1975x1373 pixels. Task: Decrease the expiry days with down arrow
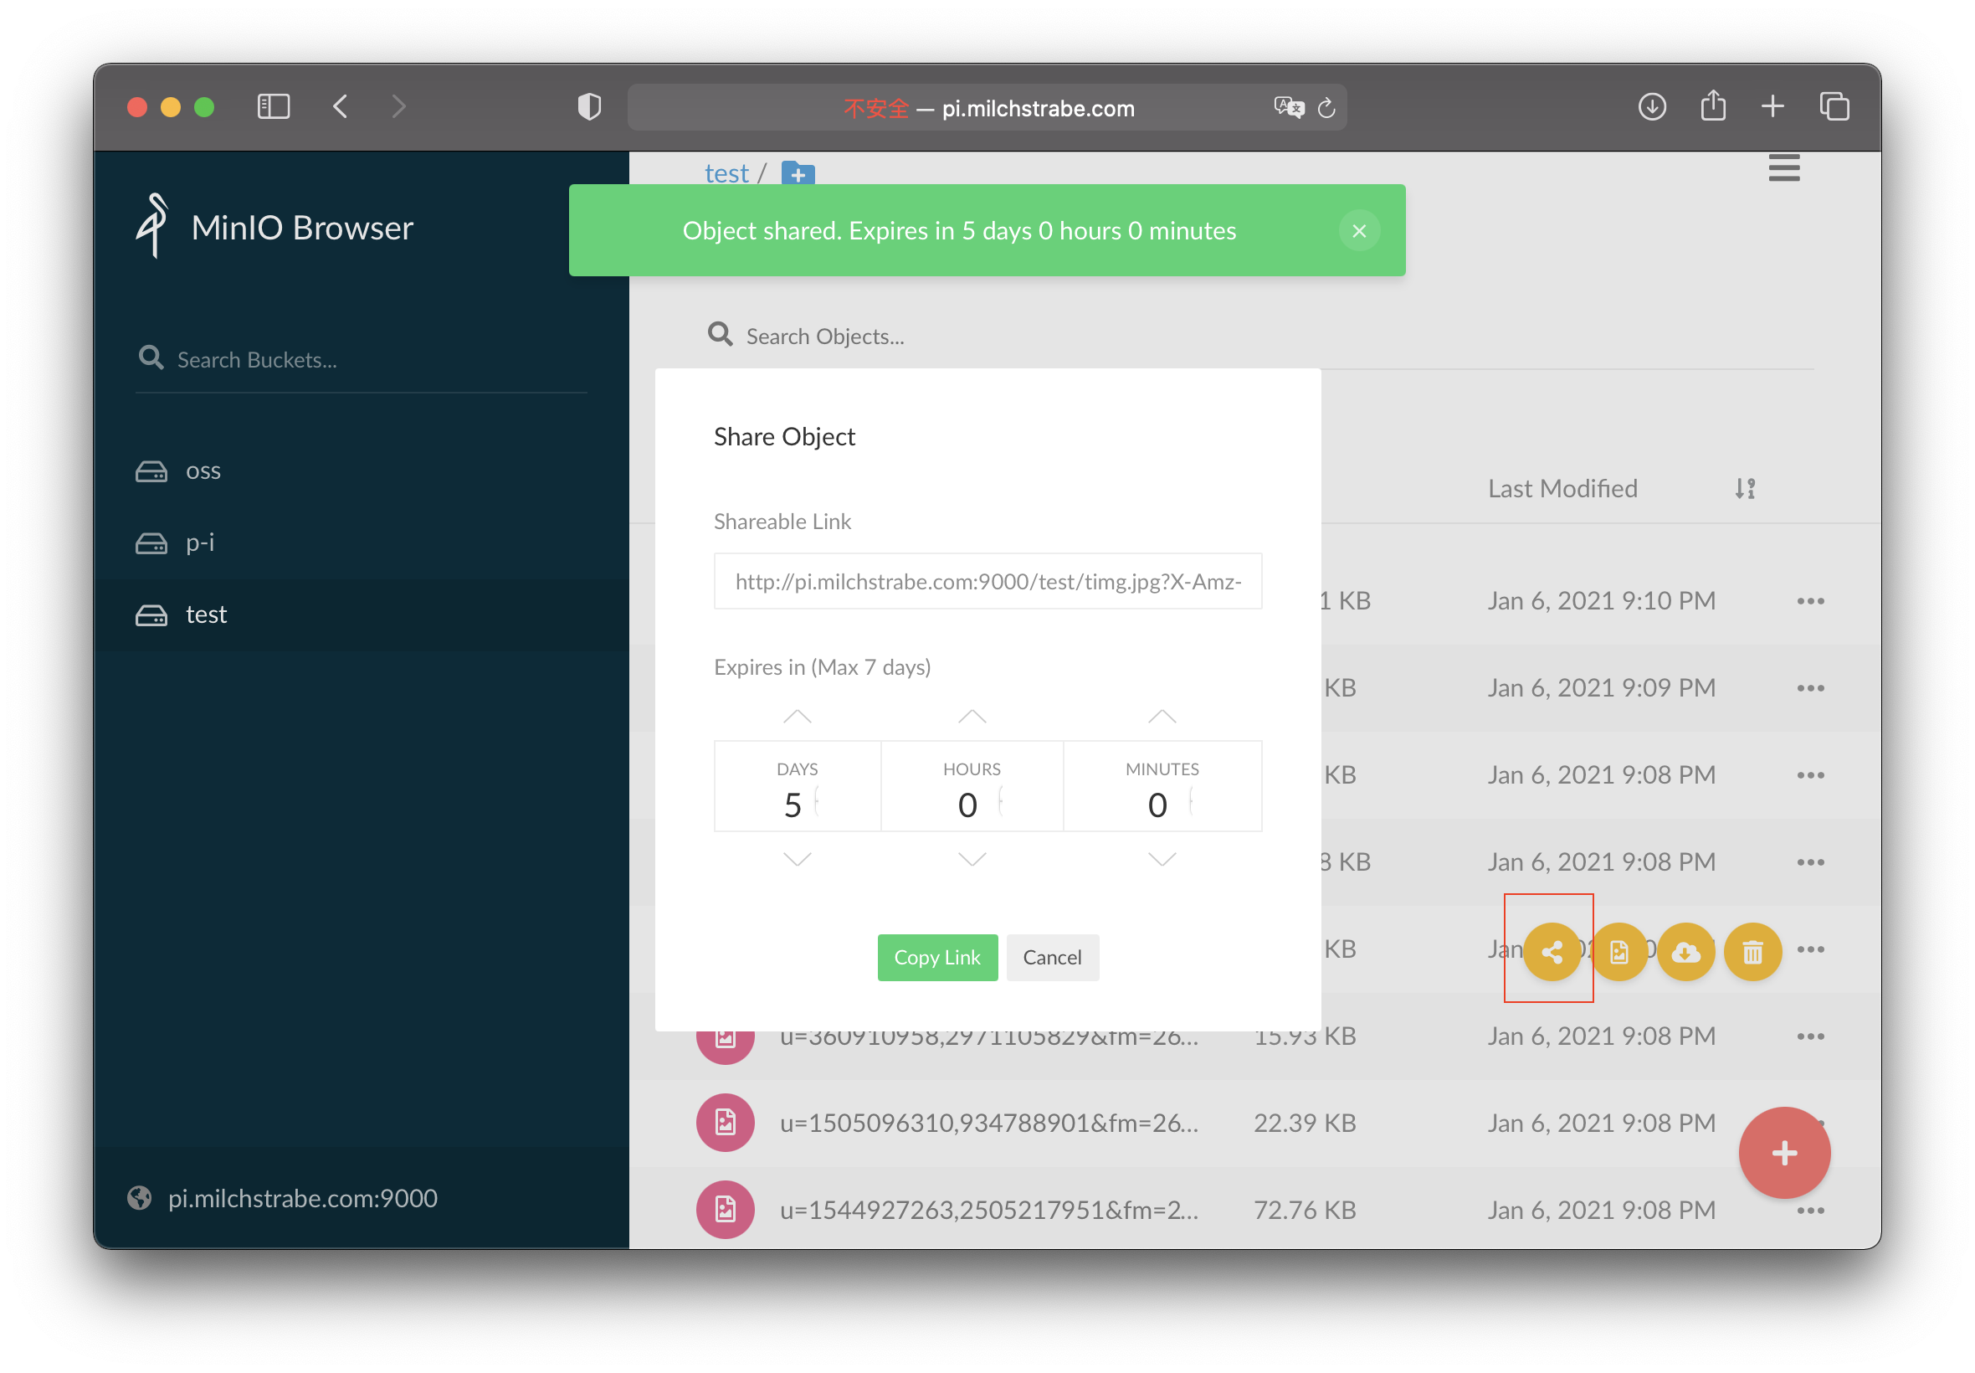pos(797,859)
